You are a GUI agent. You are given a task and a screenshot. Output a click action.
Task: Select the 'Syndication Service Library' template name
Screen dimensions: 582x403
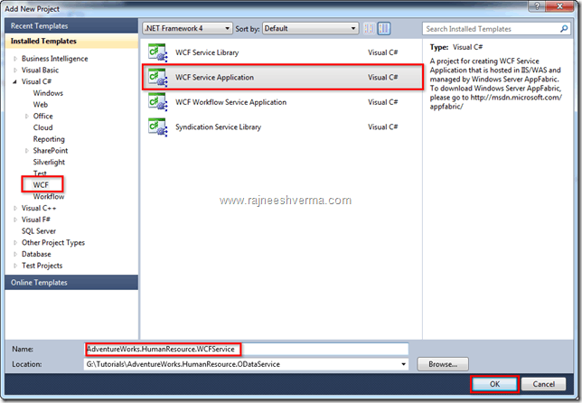(219, 127)
